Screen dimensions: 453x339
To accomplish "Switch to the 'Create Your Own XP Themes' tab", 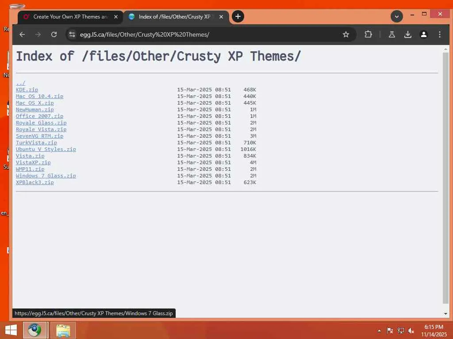I will 70,17.
